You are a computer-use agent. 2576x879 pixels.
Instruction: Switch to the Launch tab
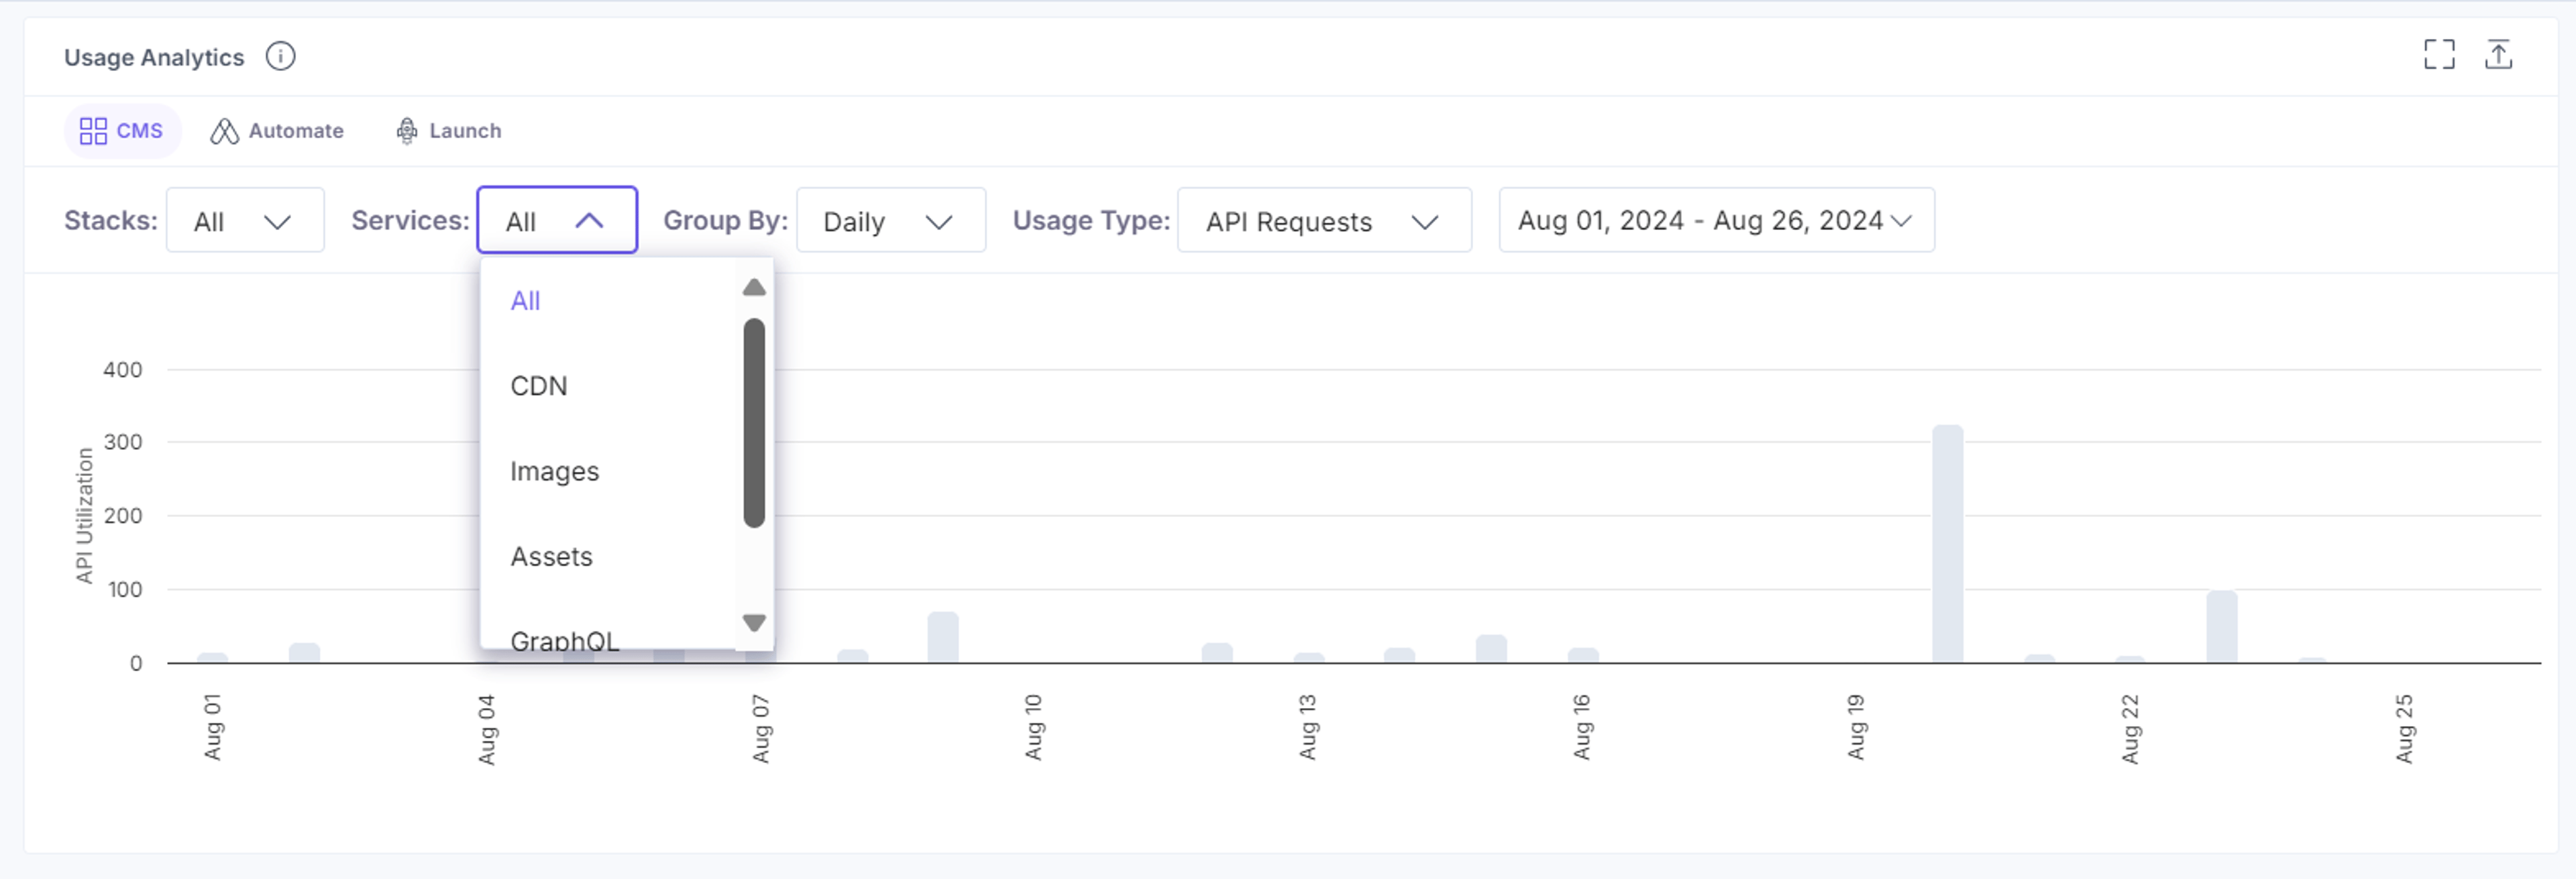pyautogui.click(x=449, y=131)
